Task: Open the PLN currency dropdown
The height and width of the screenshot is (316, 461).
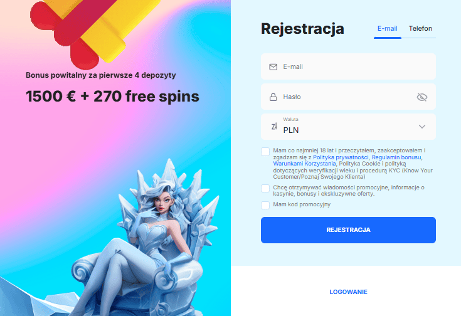Action: click(x=348, y=127)
